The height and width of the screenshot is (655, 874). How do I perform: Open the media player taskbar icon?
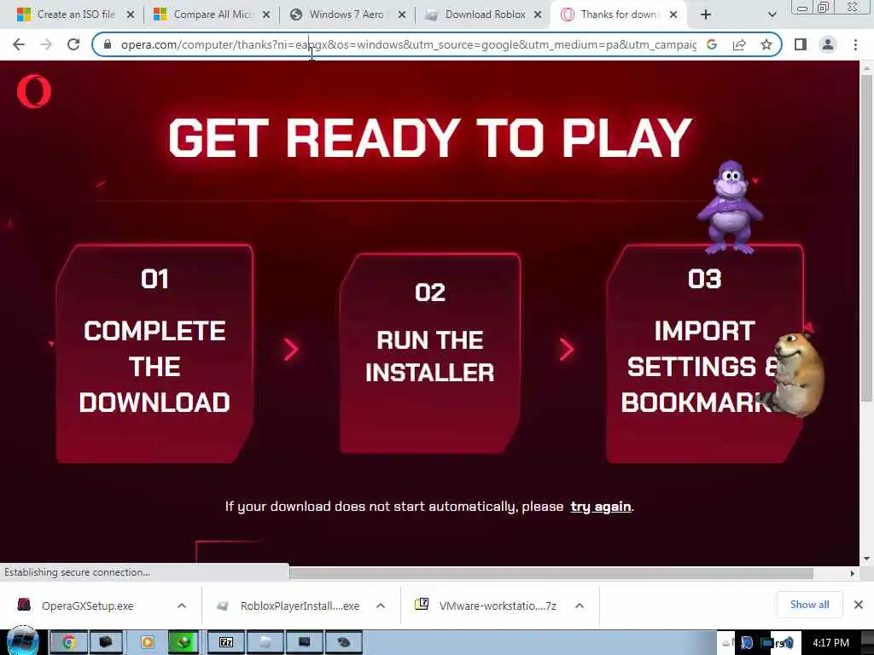click(147, 642)
